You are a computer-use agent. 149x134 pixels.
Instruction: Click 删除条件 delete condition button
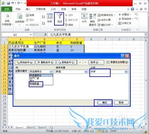[45, 62]
